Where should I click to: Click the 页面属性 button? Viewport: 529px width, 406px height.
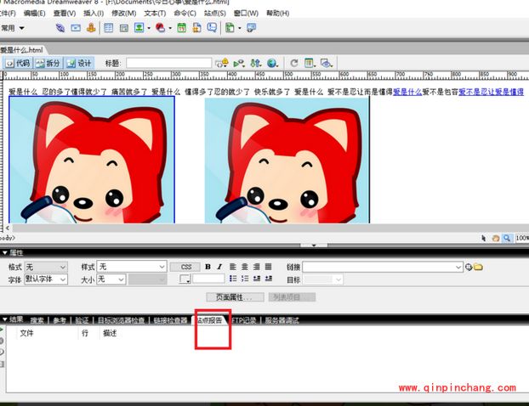coord(235,297)
